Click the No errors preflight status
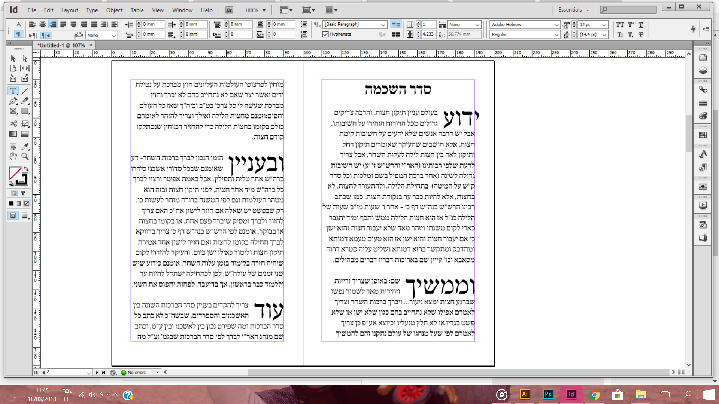 tap(136, 373)
